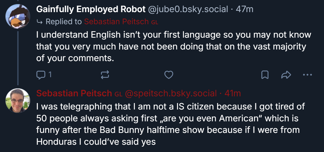This screenshot has width=324, height=152.
Task: Click Sebastian Peitsch's profile photo
Action: click(18, 100)
